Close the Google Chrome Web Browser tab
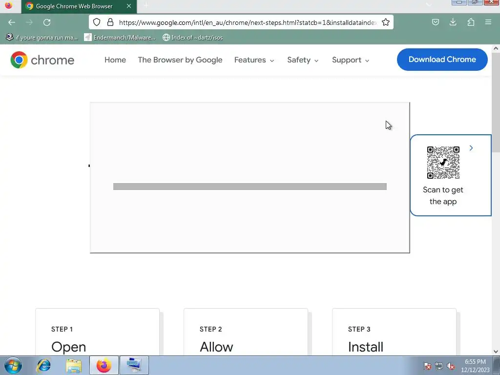This screenshot has width=500, height=375. [x=129, y=6]
